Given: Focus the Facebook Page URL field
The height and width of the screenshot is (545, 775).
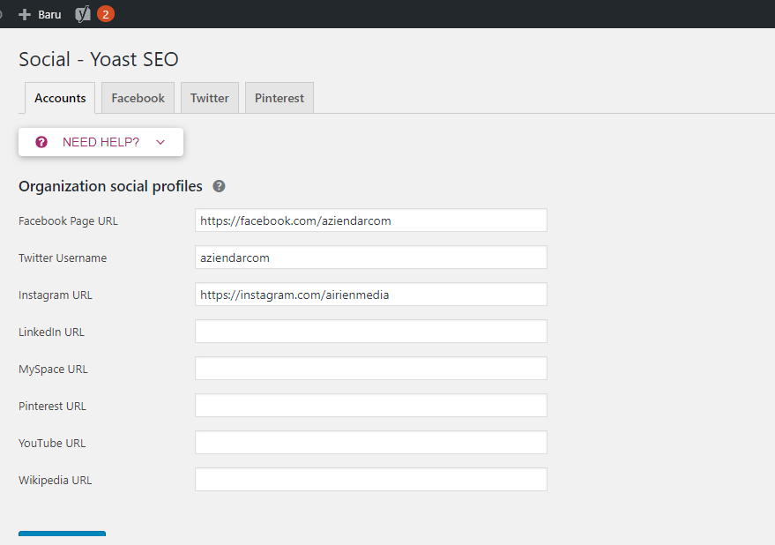Looking at the screenshot, I should pos(371,220).
